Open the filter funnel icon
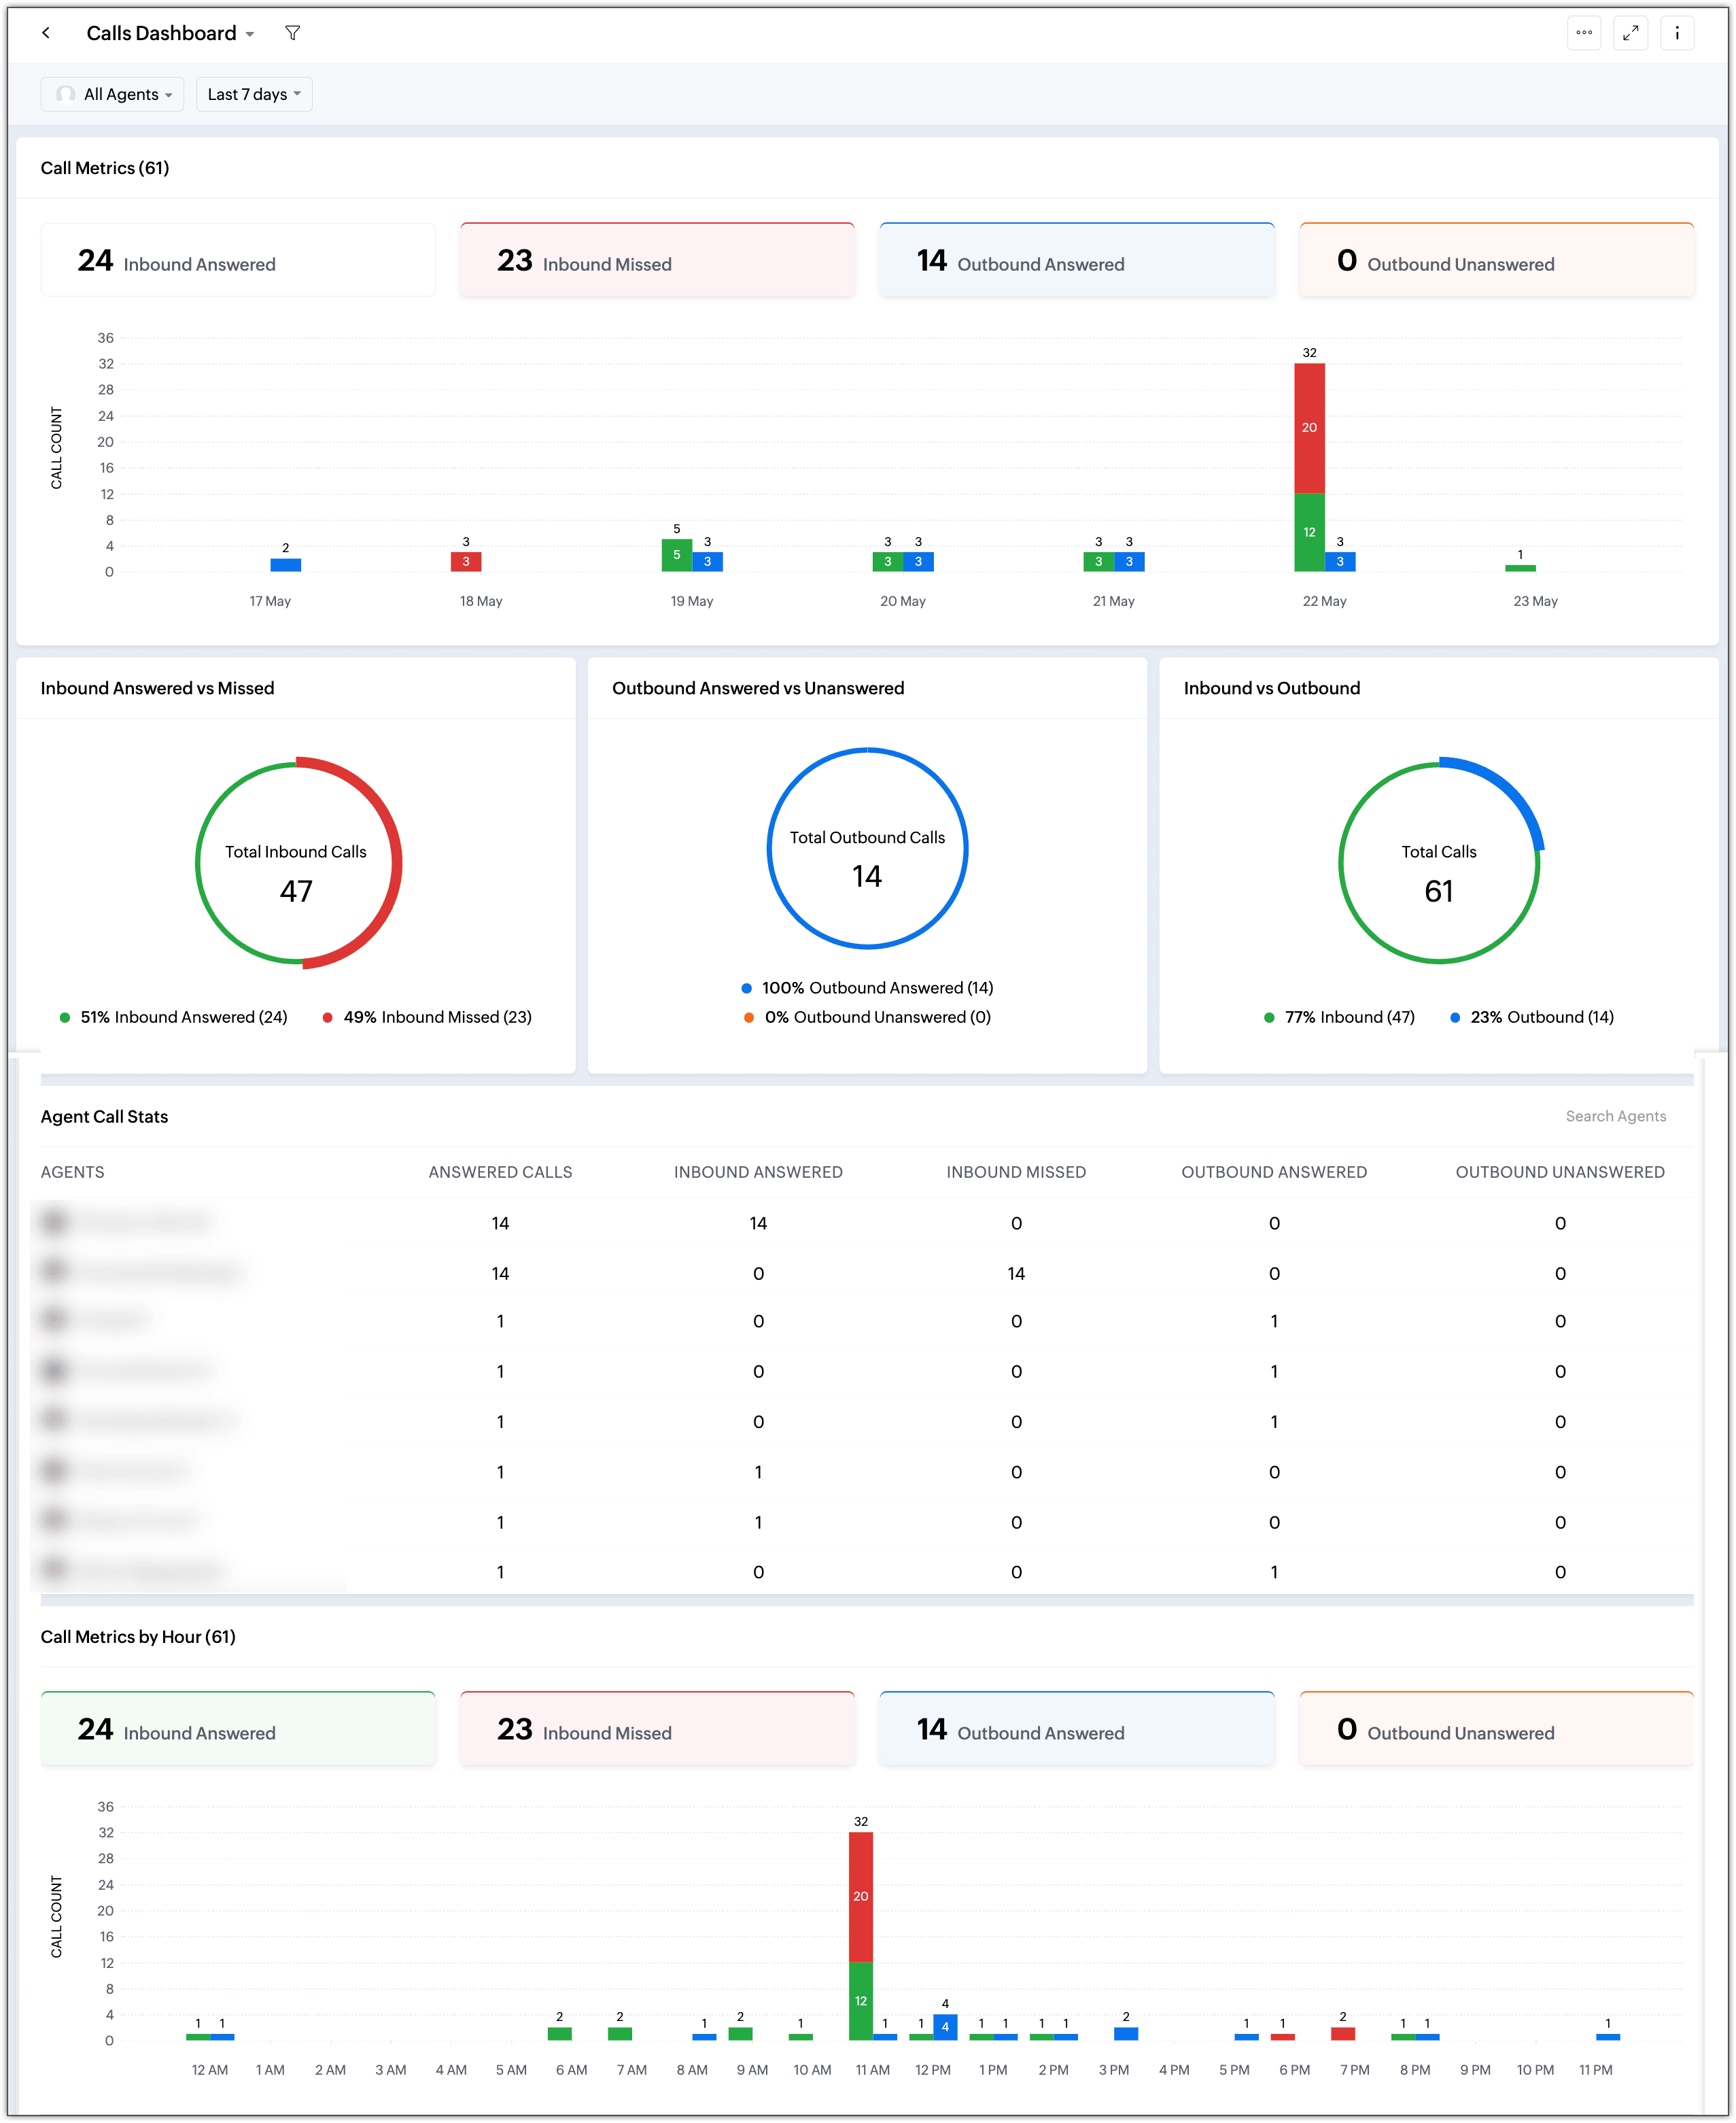Image resolution: width=1736 pixels, height=2123 pixels. coord(292,33)
